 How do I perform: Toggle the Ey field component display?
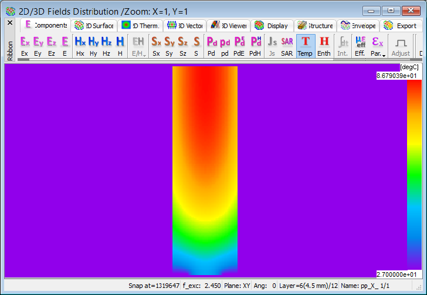[38, 46]
